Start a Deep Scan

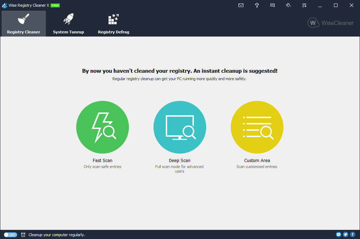pyautogui.click(x=179, y=127)
